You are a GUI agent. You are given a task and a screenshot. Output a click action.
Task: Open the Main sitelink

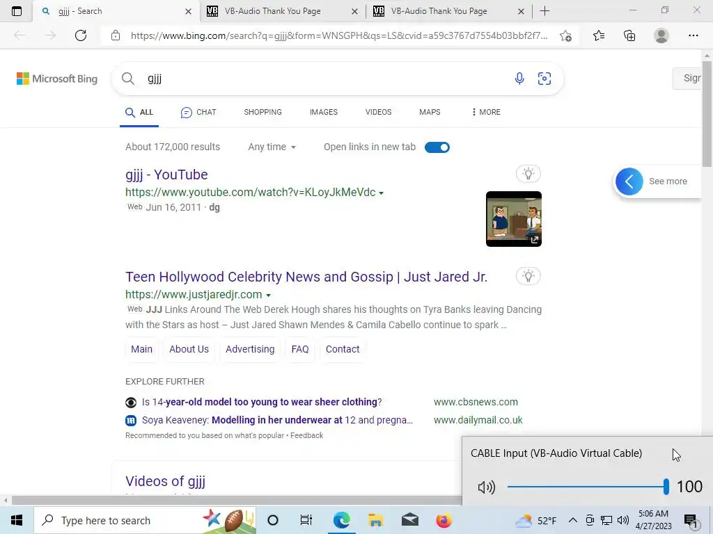tap(141, 349)
